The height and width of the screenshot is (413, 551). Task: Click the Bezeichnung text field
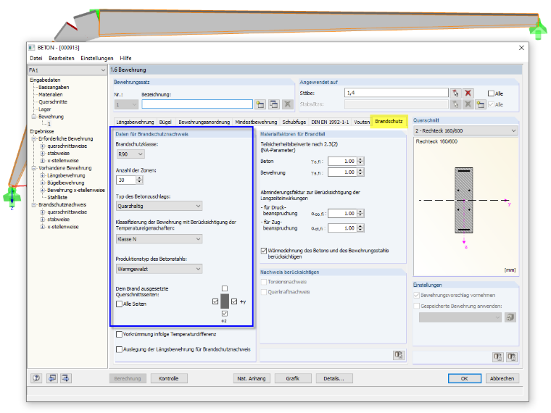click(197, 104)
